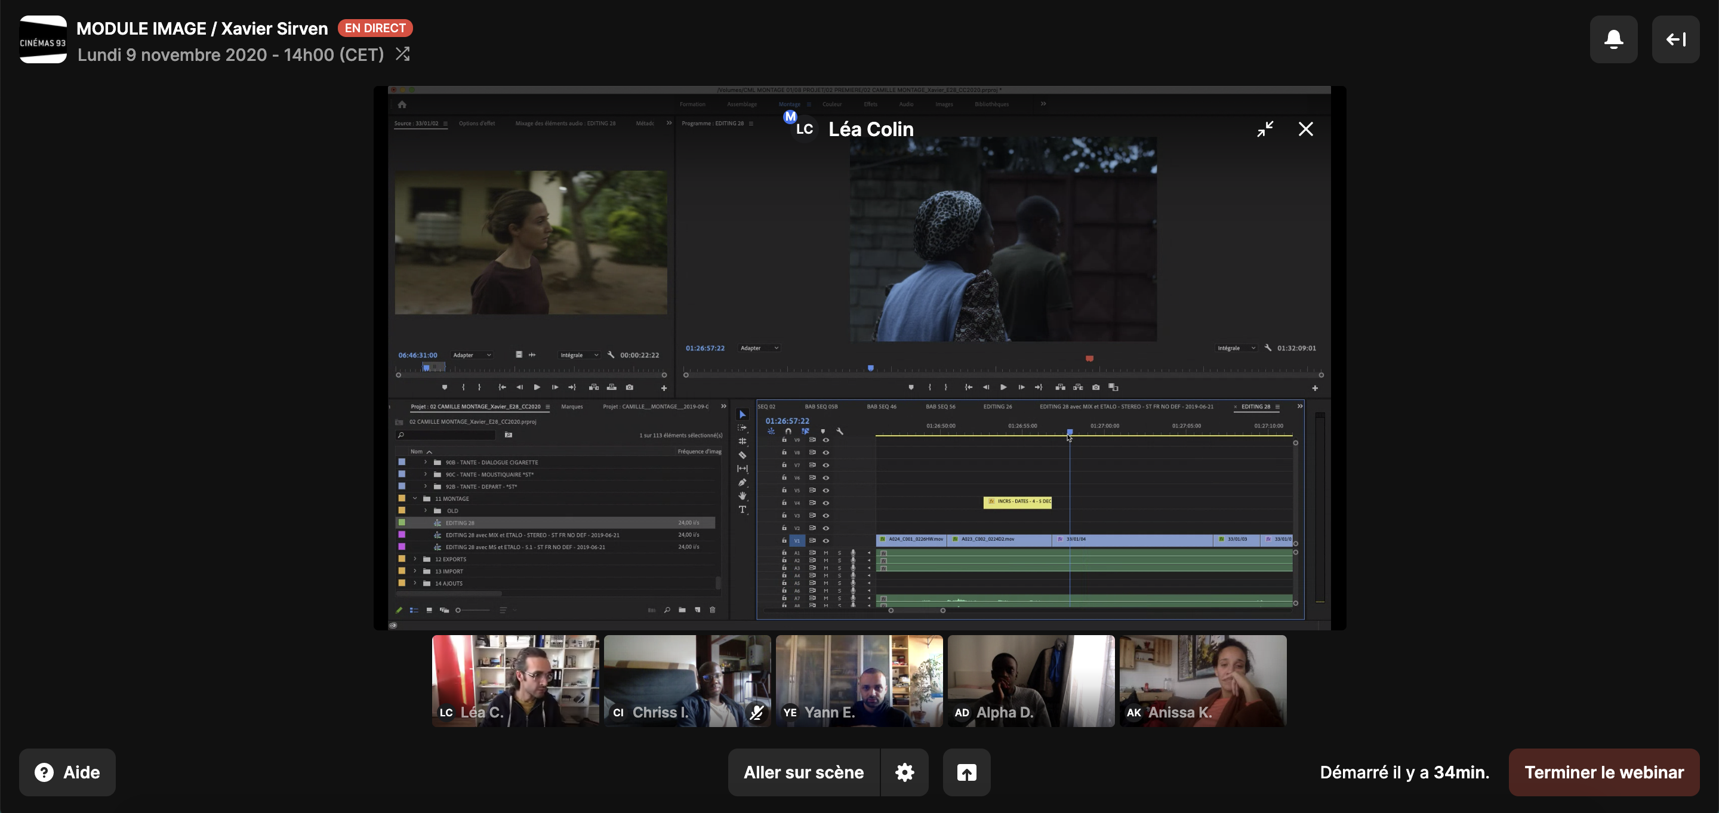Screen dimensions: 1719x813
Task: Select the Type tool in Premiere toolbar
Action: (742, 510)
